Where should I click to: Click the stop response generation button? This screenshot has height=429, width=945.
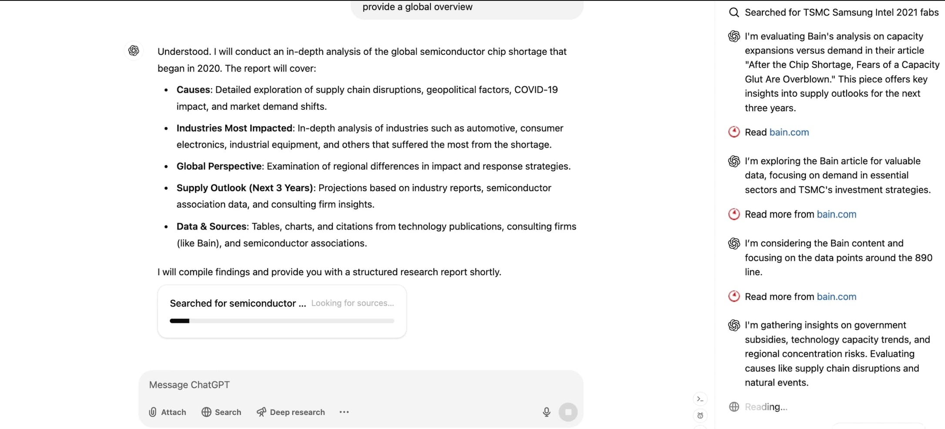[568, 412]
